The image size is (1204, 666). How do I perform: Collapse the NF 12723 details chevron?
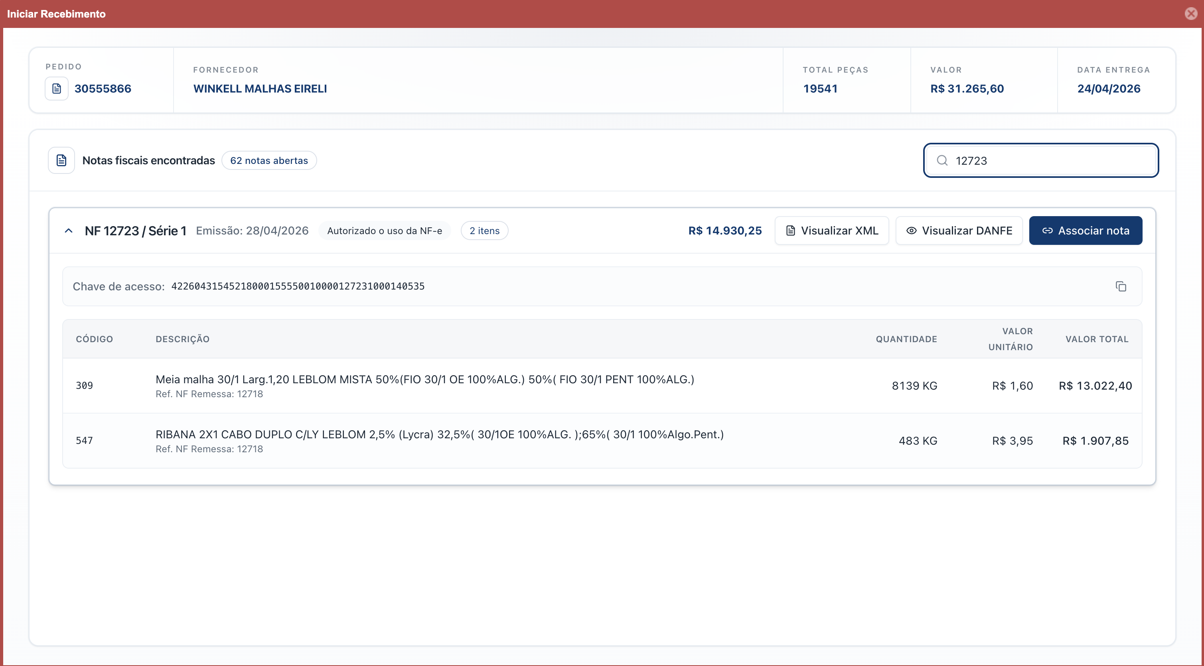click(69, 231)
